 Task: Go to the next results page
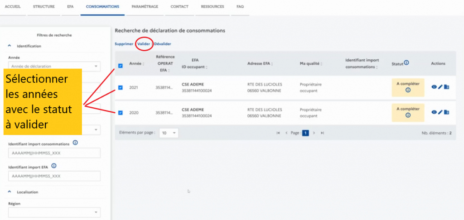pyautogui.click(x=314, y=133)
